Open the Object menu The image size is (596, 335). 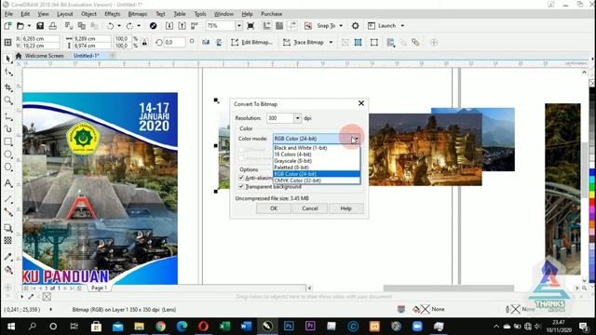88,14
